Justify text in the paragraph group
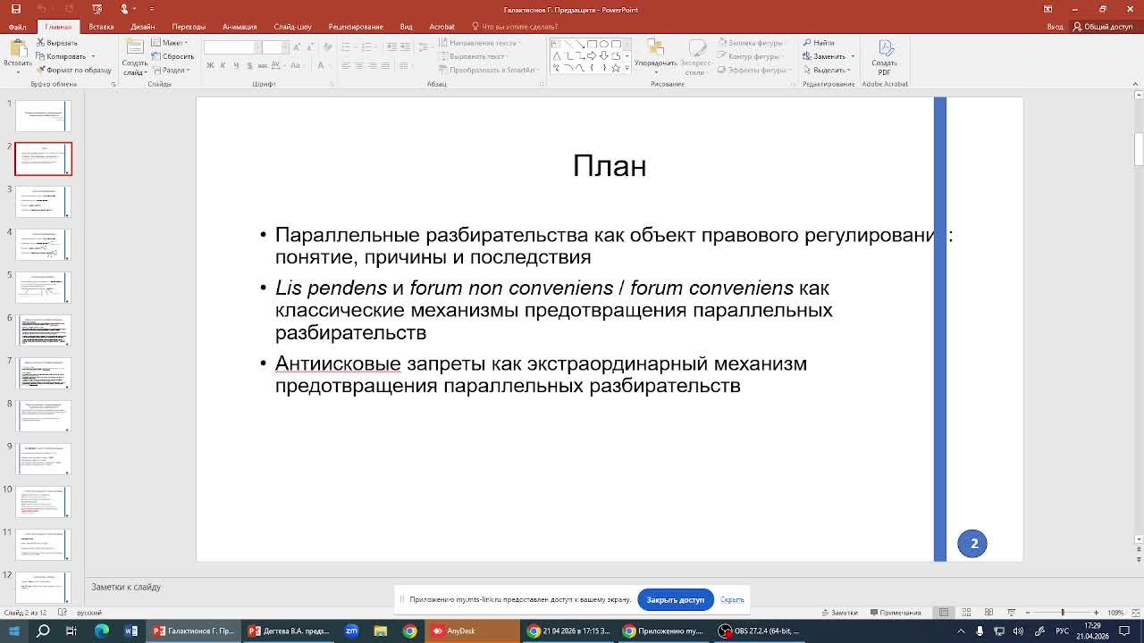The image size is (1144, 643). [x=384, y=65]
